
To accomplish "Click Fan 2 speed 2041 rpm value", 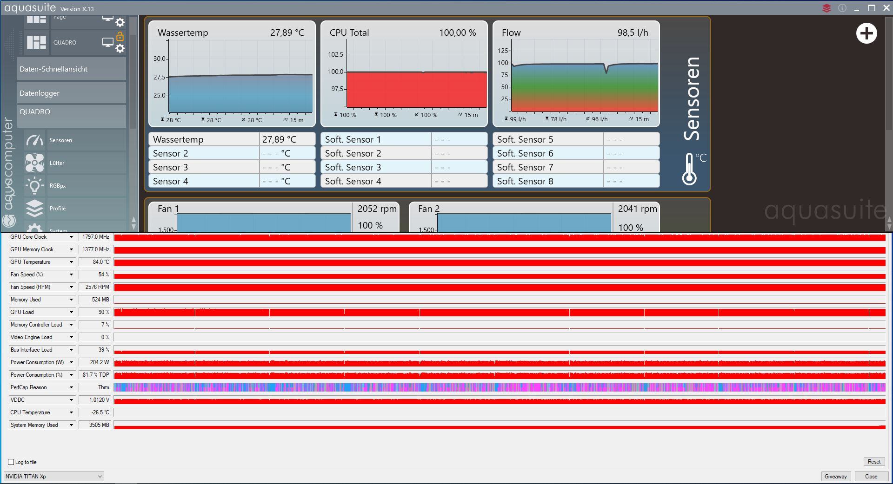I will click(638, 209).
